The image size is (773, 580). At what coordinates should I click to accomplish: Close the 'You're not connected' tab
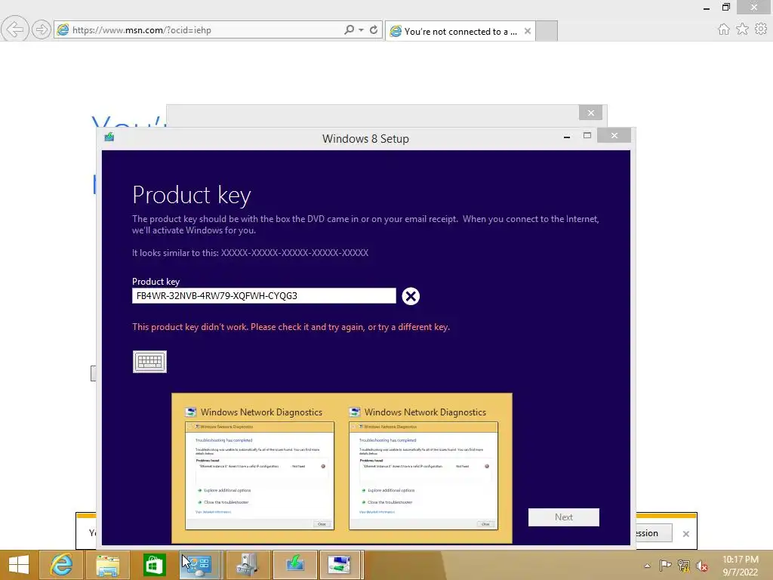pos(528,31)
